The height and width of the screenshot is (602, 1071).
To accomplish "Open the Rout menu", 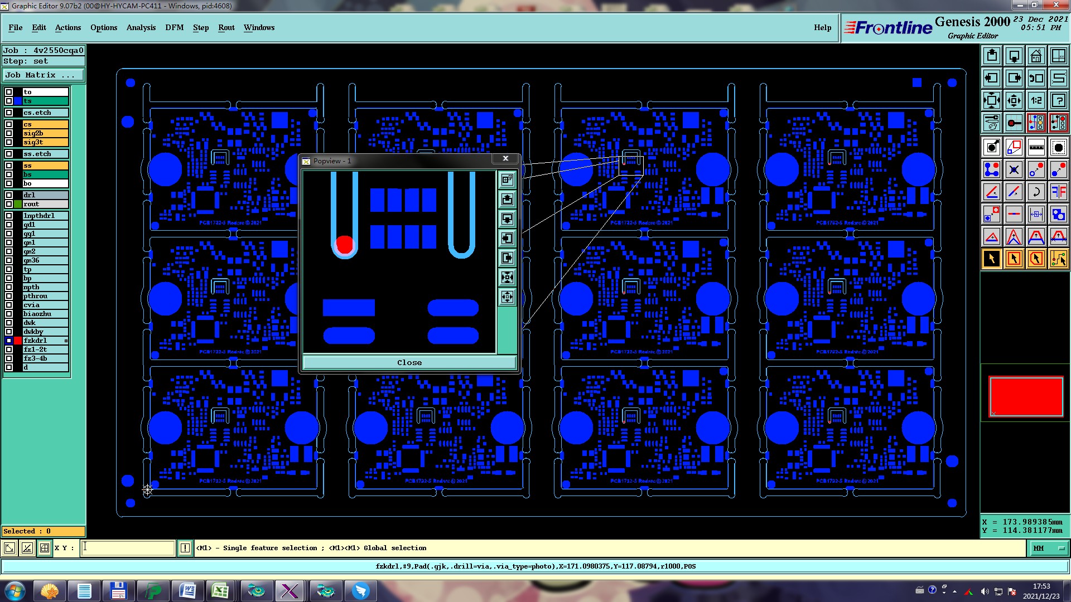I will tap(226, 27).
